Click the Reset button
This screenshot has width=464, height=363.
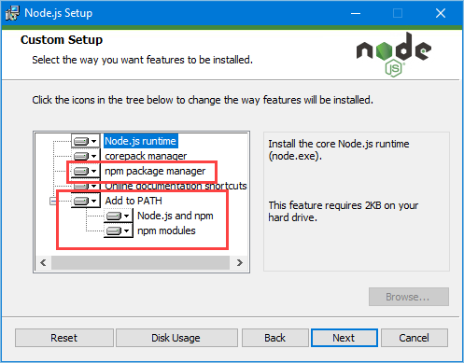point(64,338)
